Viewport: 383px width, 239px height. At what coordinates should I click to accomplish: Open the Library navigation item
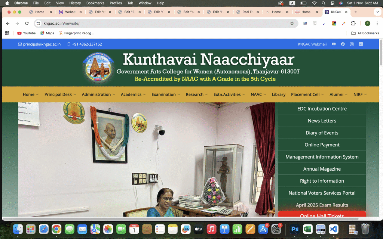279,94
